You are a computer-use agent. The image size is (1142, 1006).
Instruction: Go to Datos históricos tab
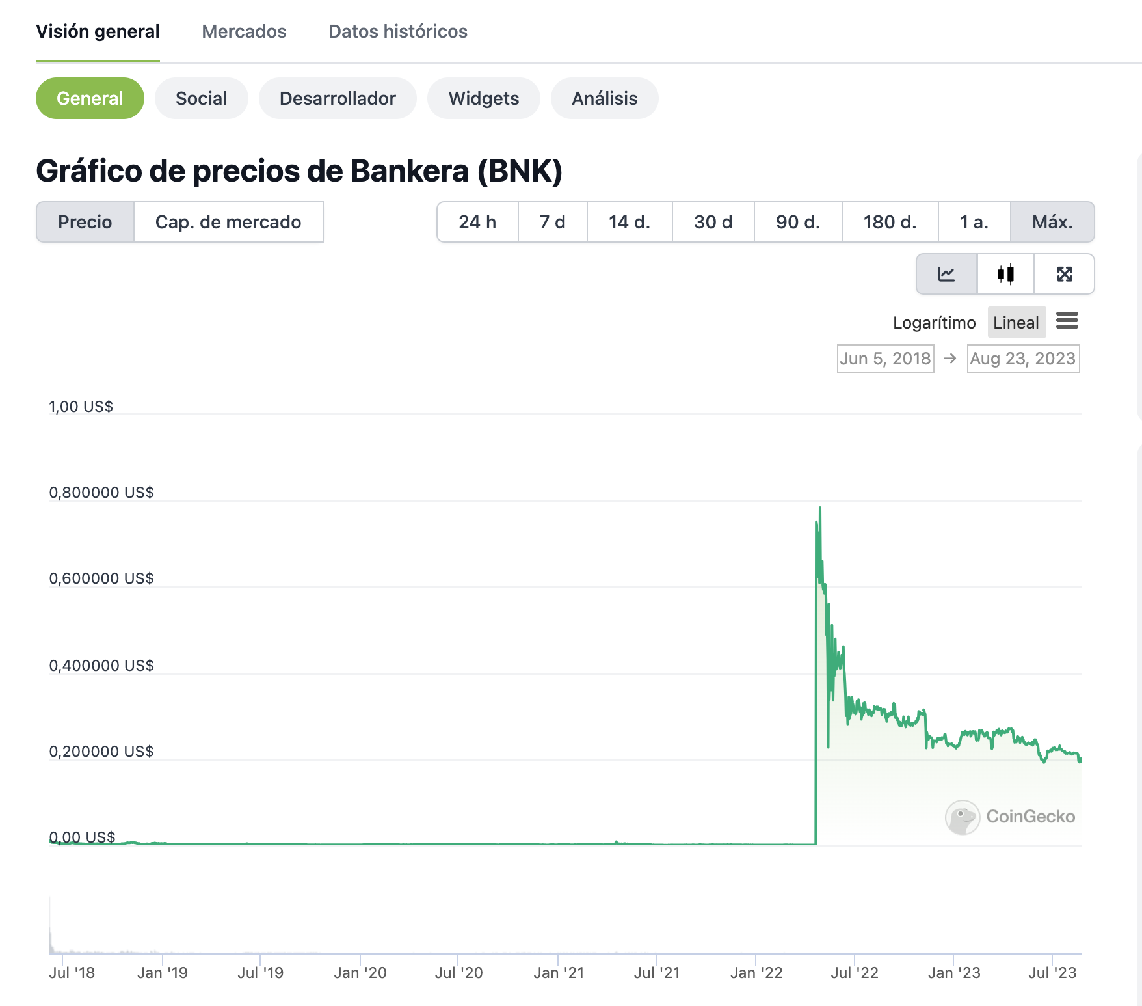point(398,31)
